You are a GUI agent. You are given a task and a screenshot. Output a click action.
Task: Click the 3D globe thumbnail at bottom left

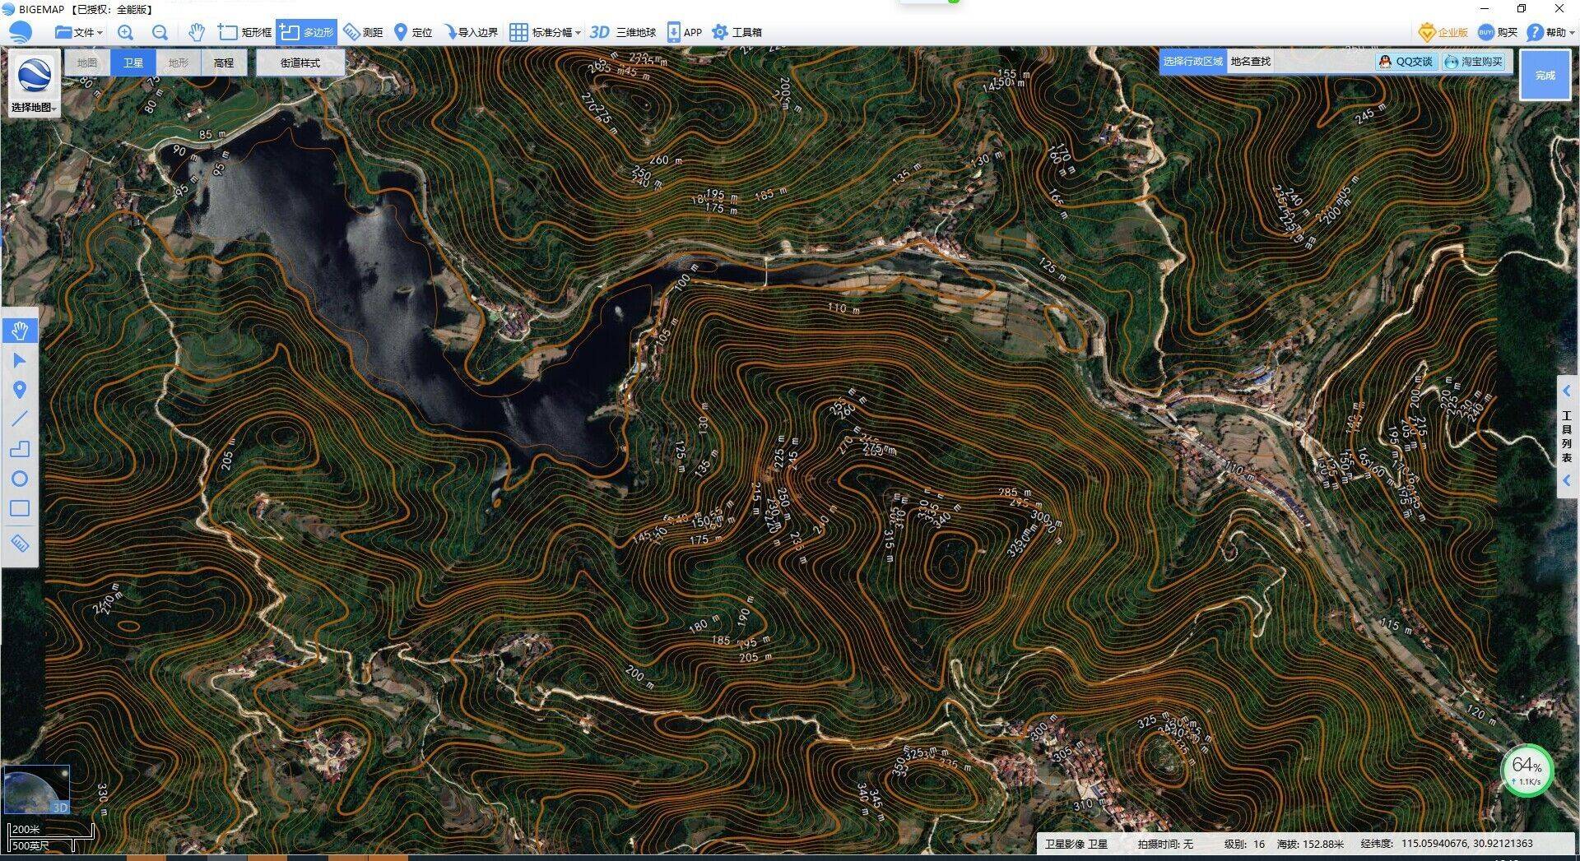[36, 789]
